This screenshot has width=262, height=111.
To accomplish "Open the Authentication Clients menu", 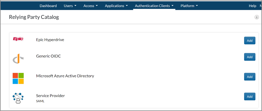I will point(154,6).
